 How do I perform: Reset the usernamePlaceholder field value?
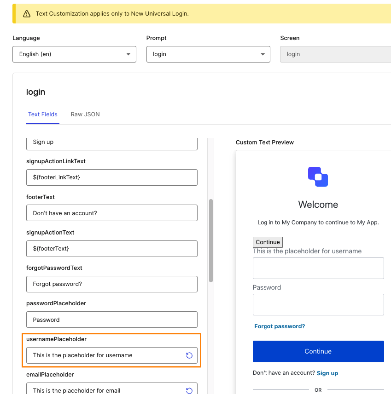189,355
